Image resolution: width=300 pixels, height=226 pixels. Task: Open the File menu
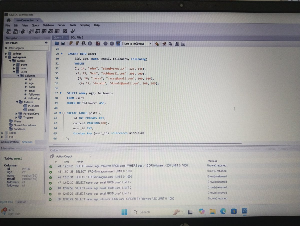coord(7,25)
